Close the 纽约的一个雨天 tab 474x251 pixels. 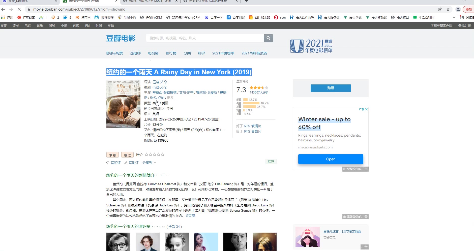click(x=116, y=1)
